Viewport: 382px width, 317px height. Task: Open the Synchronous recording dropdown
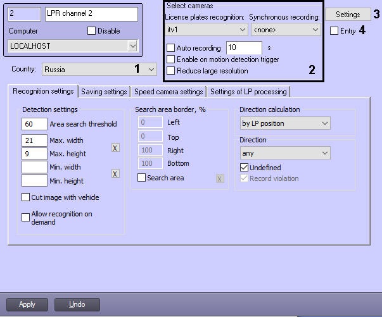[x=285, y=30]
